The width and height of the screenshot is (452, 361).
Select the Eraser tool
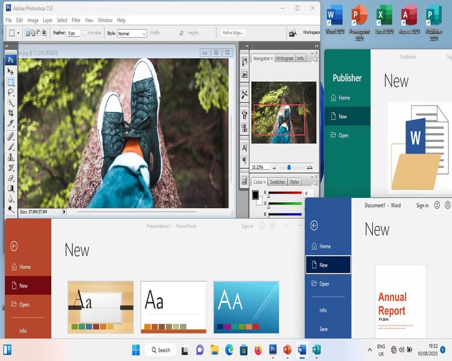pyautogui.click(x=11, y=178)
